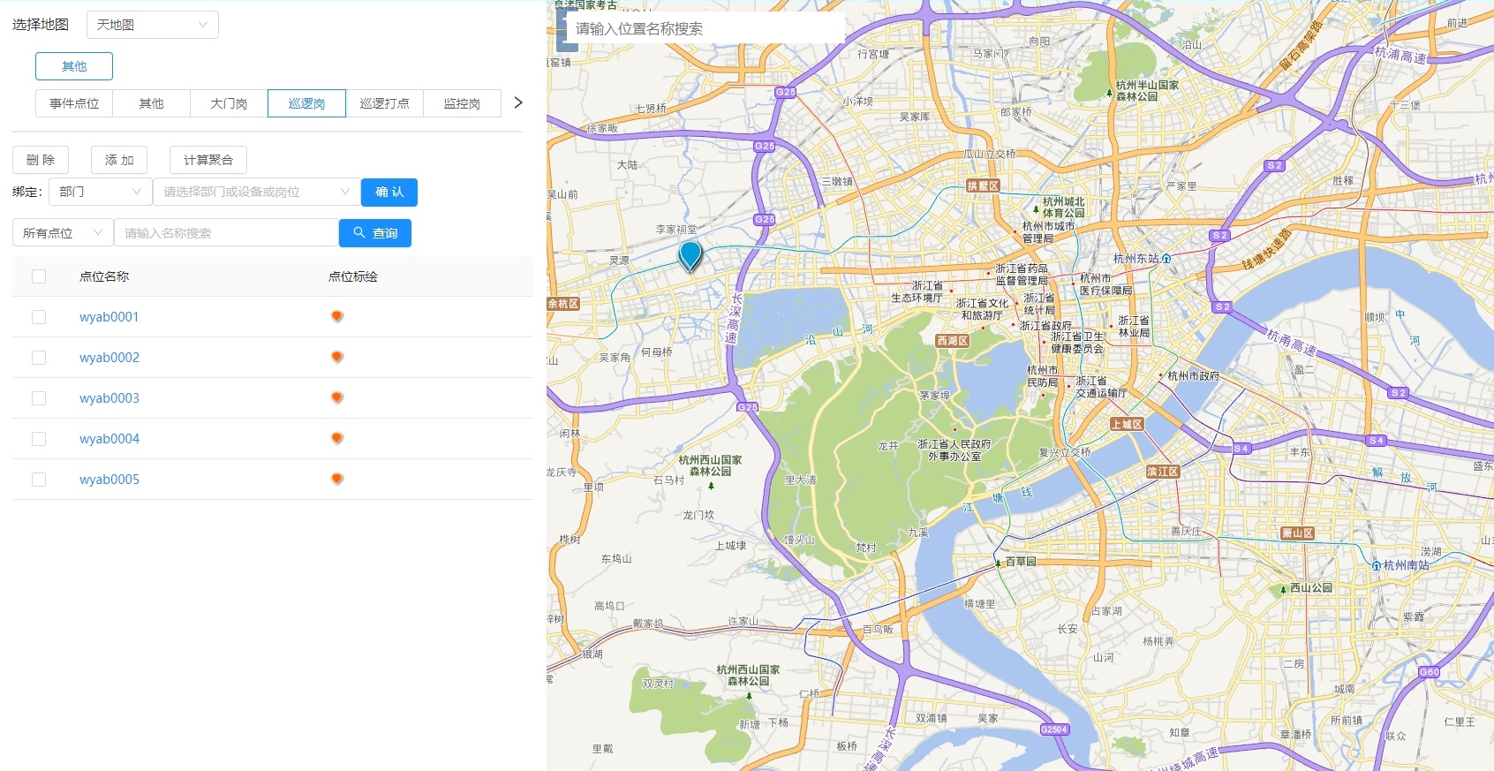Viewport: 1494px width, 771px height.
Task: Click the orange marker icon for wyab0005
Action: point(336,479)
